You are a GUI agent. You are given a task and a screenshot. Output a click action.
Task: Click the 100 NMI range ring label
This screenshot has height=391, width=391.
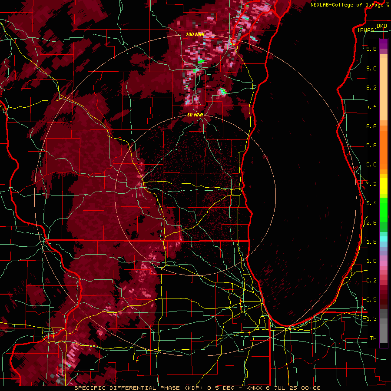coord(195,34)
